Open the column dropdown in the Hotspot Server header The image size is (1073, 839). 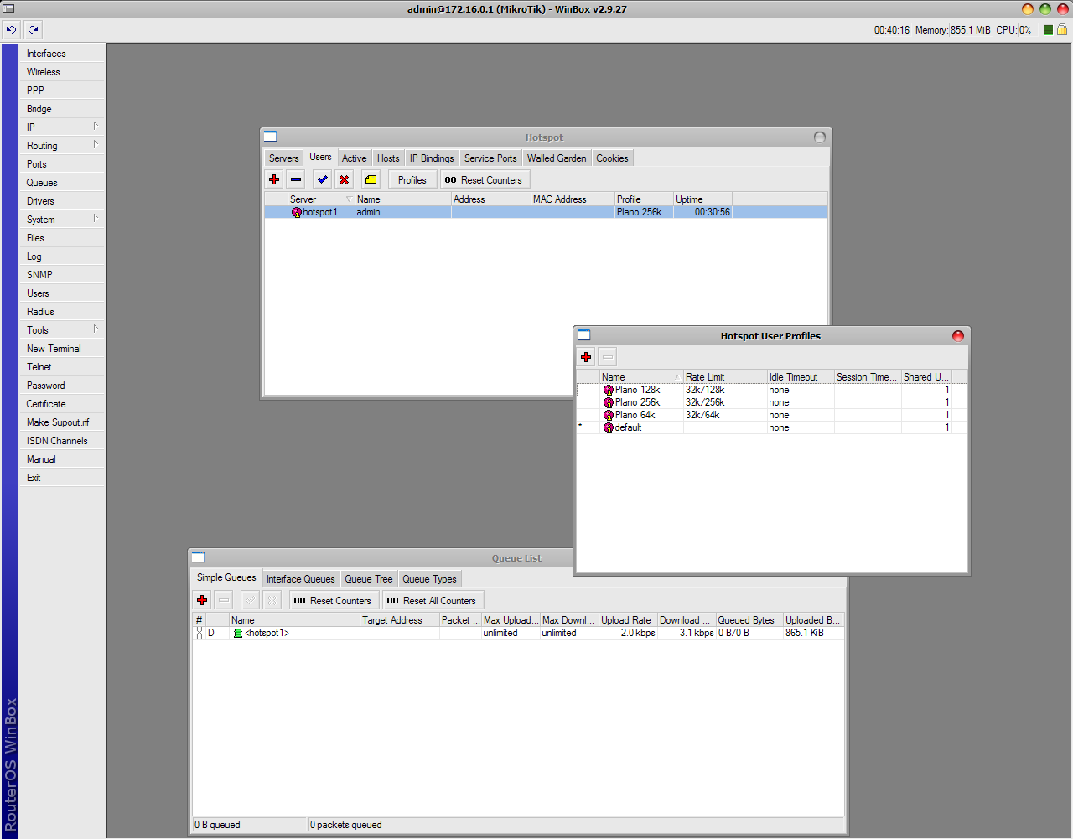point(350,199)
